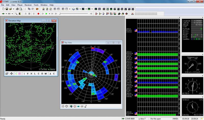
Task: Click the autobauding magic wand icon
Action: tap(16, 14)
